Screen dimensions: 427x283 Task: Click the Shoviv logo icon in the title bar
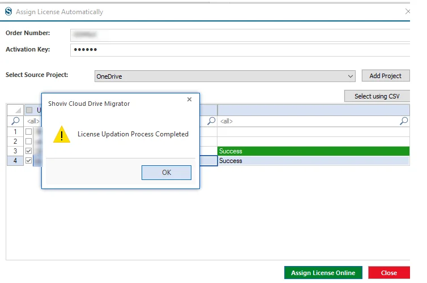point(8,12)
